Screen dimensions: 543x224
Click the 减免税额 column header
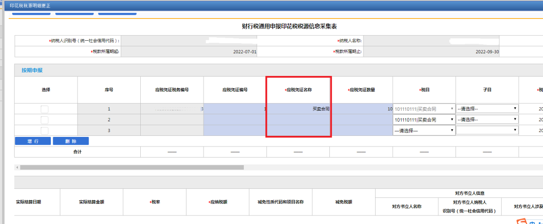coord(343,202)
